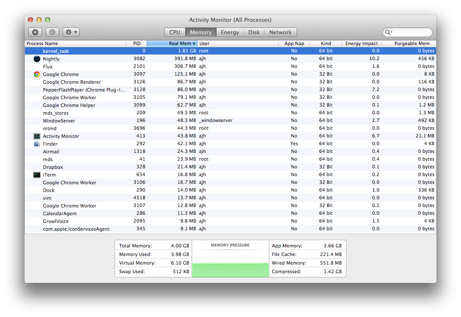461x317 pixels.
Task: Switch to the Disk tab
Action: 254,32
